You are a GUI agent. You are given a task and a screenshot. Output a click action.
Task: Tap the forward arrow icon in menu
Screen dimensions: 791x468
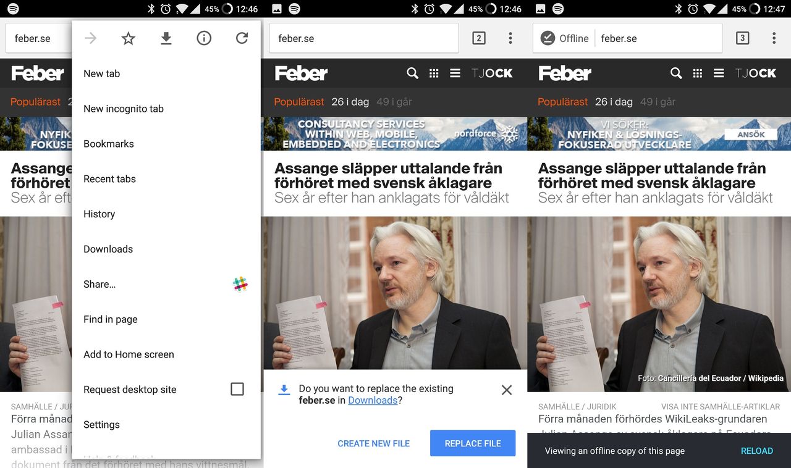[x=90, y=38]
